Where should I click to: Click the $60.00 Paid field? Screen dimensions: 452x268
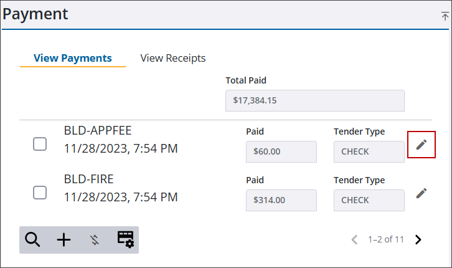pyautogui.click(x=281, y=151)
